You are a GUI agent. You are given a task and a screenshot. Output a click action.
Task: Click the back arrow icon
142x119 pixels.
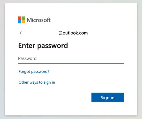[x=22, y=33]
